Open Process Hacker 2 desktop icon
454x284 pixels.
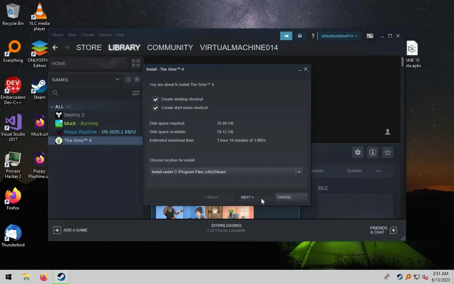13,165
